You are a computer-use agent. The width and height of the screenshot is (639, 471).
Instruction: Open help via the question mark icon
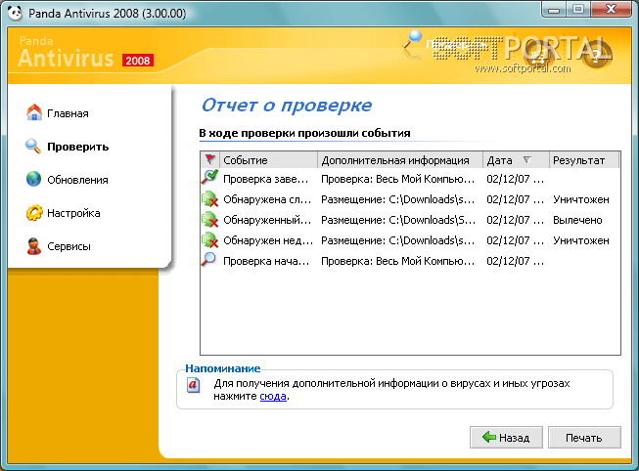[x=596, y=54]
